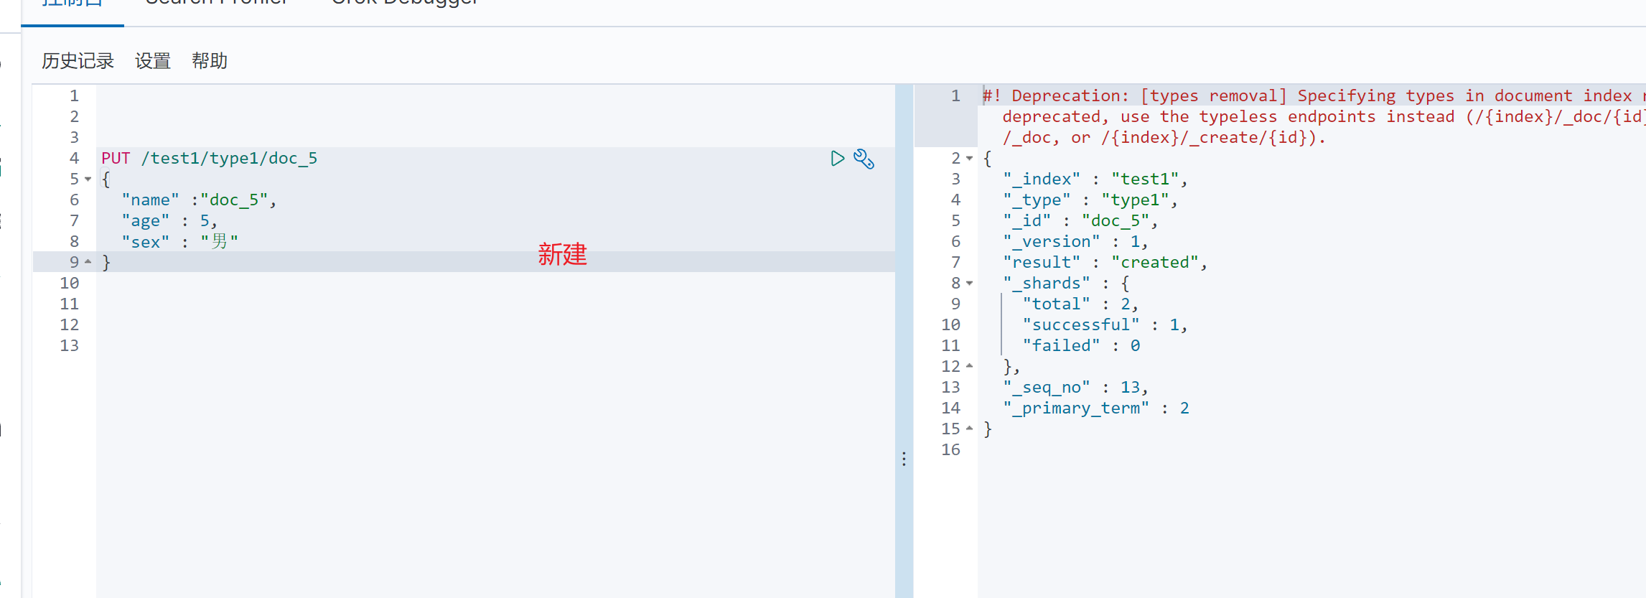The image size is (1646, 598).
Task: Open the 帮助 help menu
Action: [x=210, y=61]
